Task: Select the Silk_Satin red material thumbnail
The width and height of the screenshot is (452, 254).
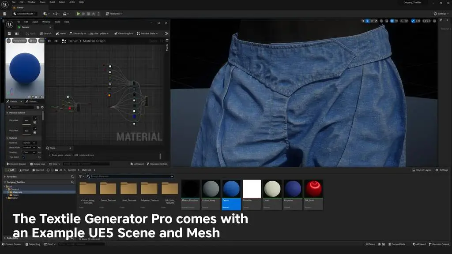Action: tap(313, 189)
